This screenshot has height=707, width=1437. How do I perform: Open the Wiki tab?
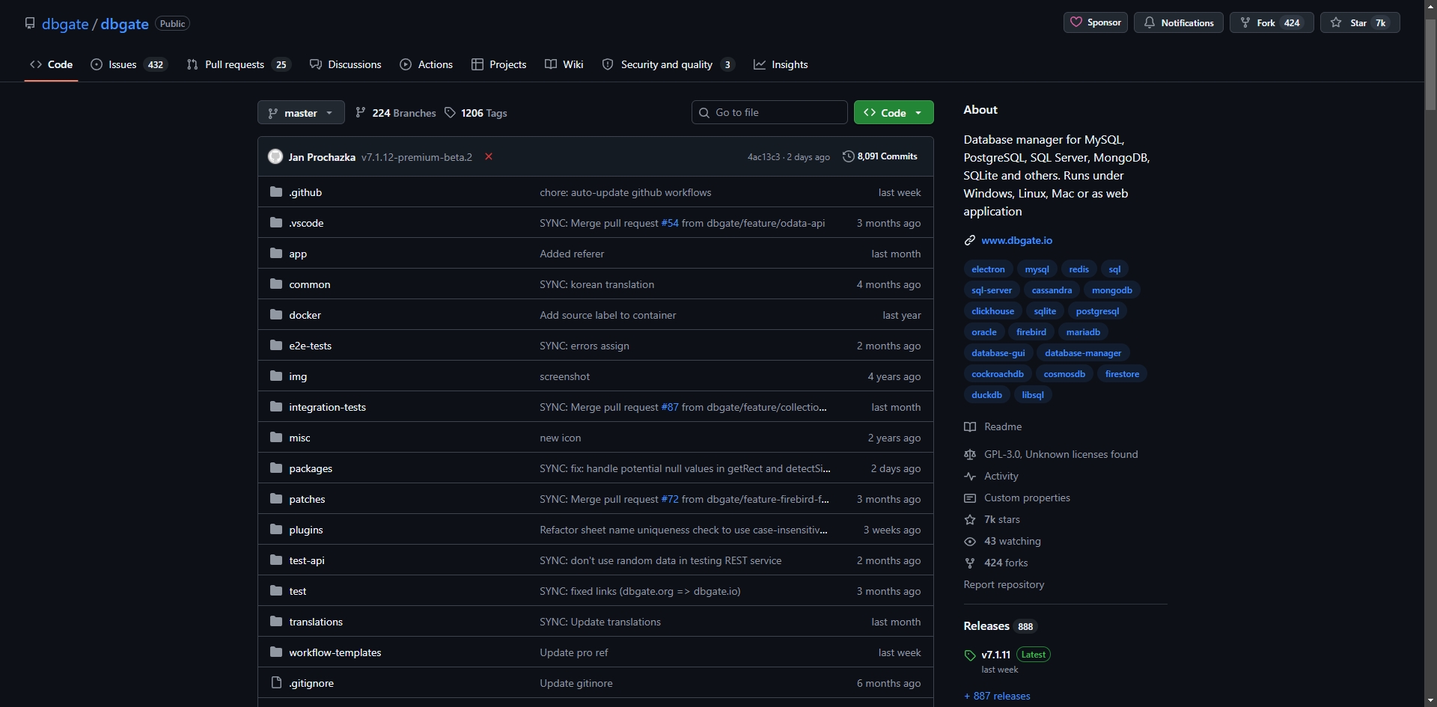pyautogui.click(x=564, y=64)
